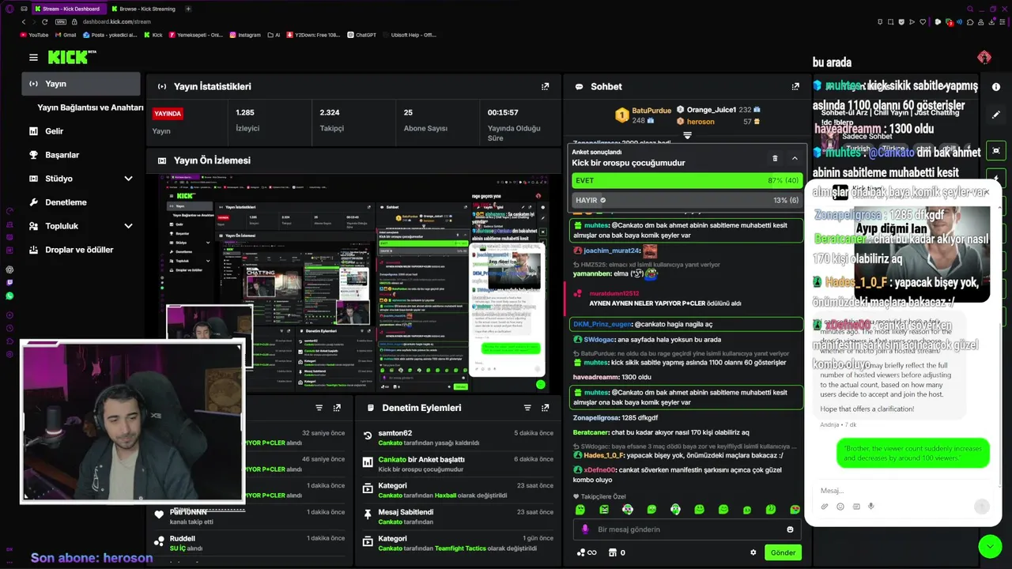Toggle the screen capture icon in right sidebar
1012x569 pixels.
[996, 150]
